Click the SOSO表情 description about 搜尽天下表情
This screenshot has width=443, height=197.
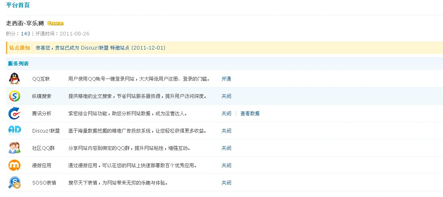point(118,182)
